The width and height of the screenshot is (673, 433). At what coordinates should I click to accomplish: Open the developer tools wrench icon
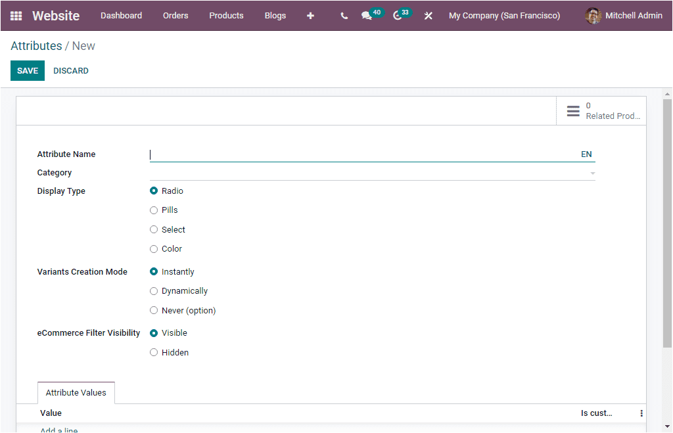[x=429, y=16]
